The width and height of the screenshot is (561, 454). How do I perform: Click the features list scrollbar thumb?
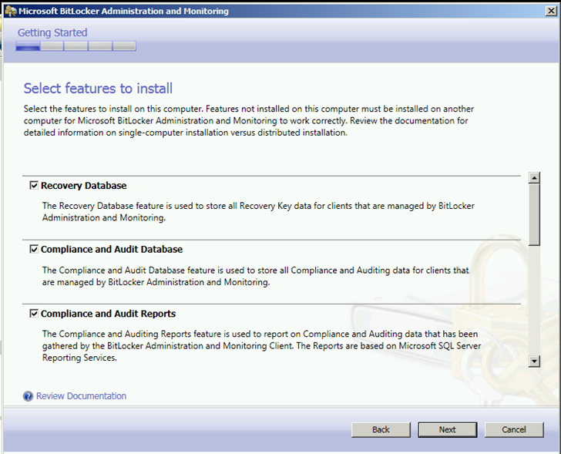tap(534, 214)
